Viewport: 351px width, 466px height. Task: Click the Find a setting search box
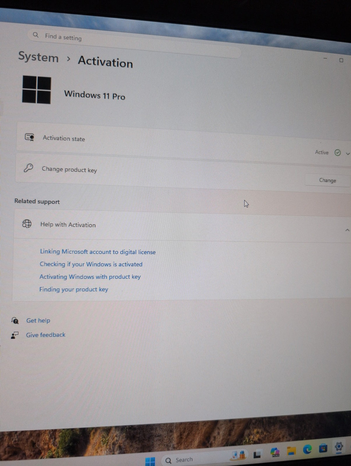point(135,44)
